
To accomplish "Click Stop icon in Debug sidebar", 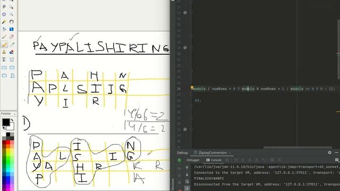I will pos(180,183).
